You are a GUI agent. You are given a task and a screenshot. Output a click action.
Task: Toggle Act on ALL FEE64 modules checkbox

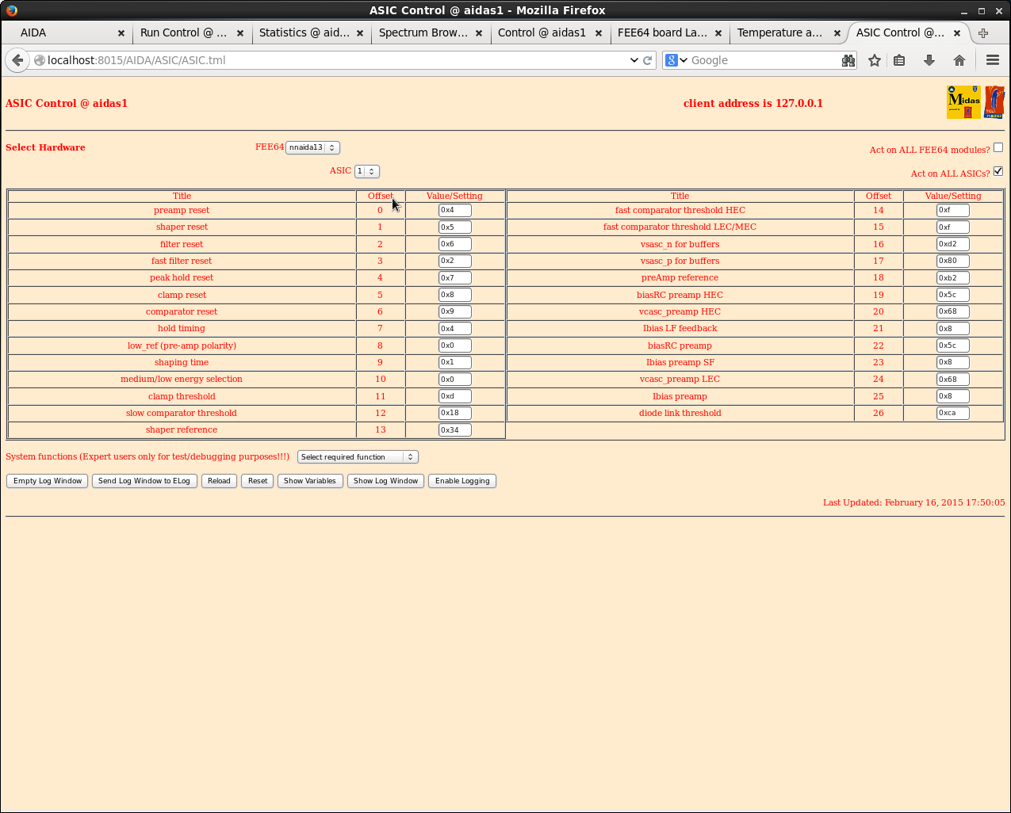(998, 147)
